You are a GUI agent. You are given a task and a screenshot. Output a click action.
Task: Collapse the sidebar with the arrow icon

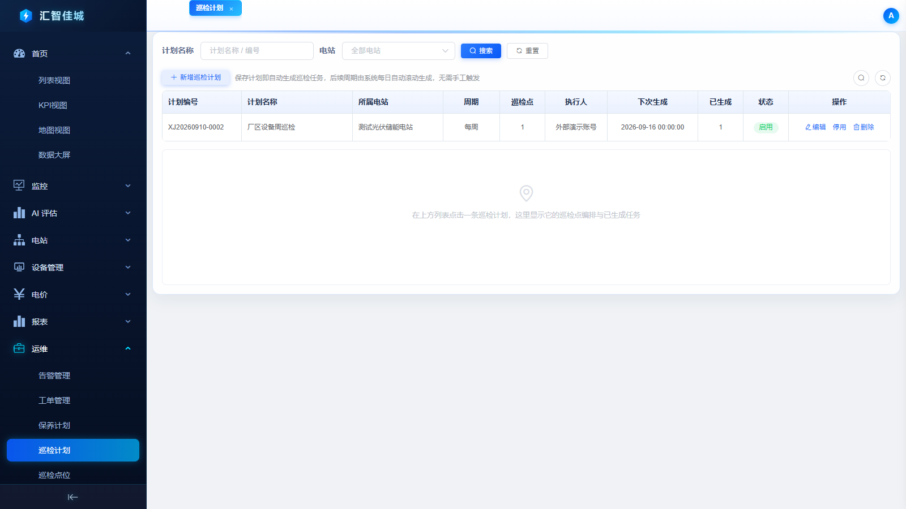73,497
